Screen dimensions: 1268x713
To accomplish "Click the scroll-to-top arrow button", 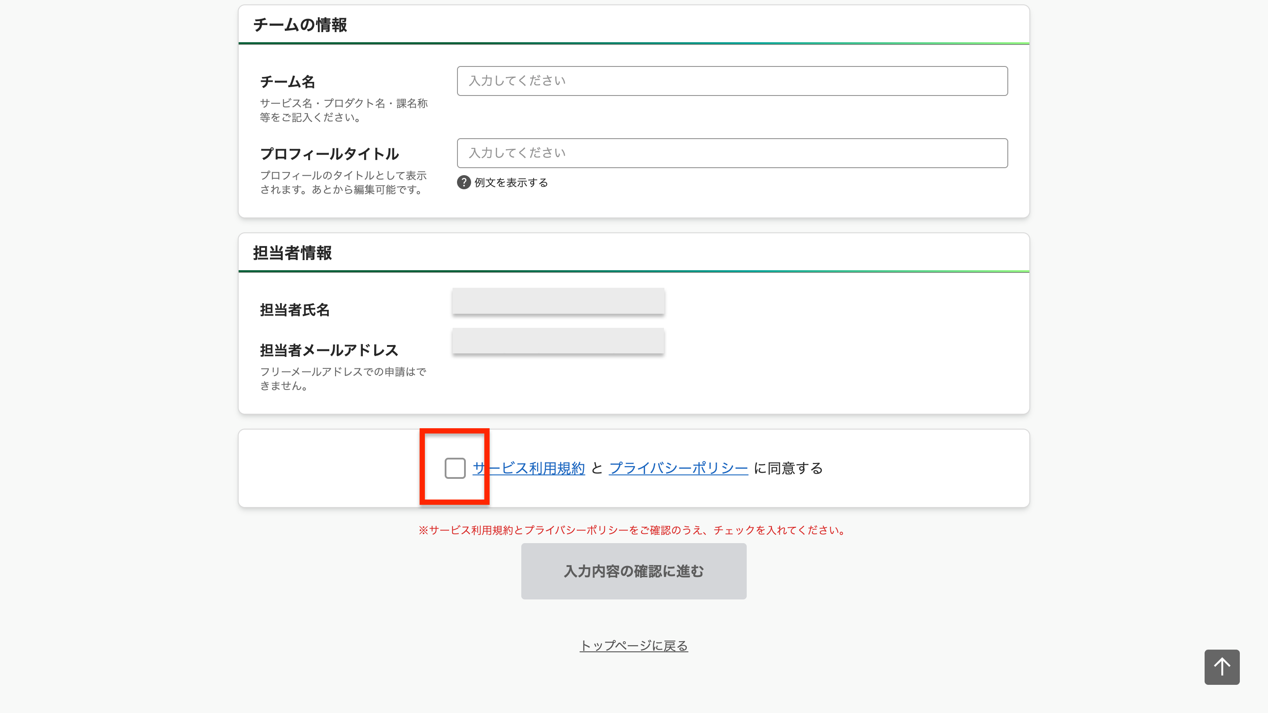I will pos(1221,667).
